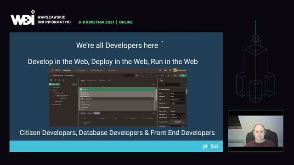Viewport: 294px width, 165px height.
Task: Switch gallery to the Regions tab
Action: click(x=83, y=113)
